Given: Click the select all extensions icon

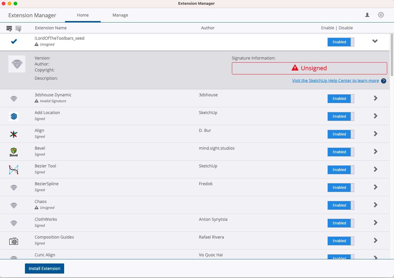Looking at the screenshot, I should 9,28.
